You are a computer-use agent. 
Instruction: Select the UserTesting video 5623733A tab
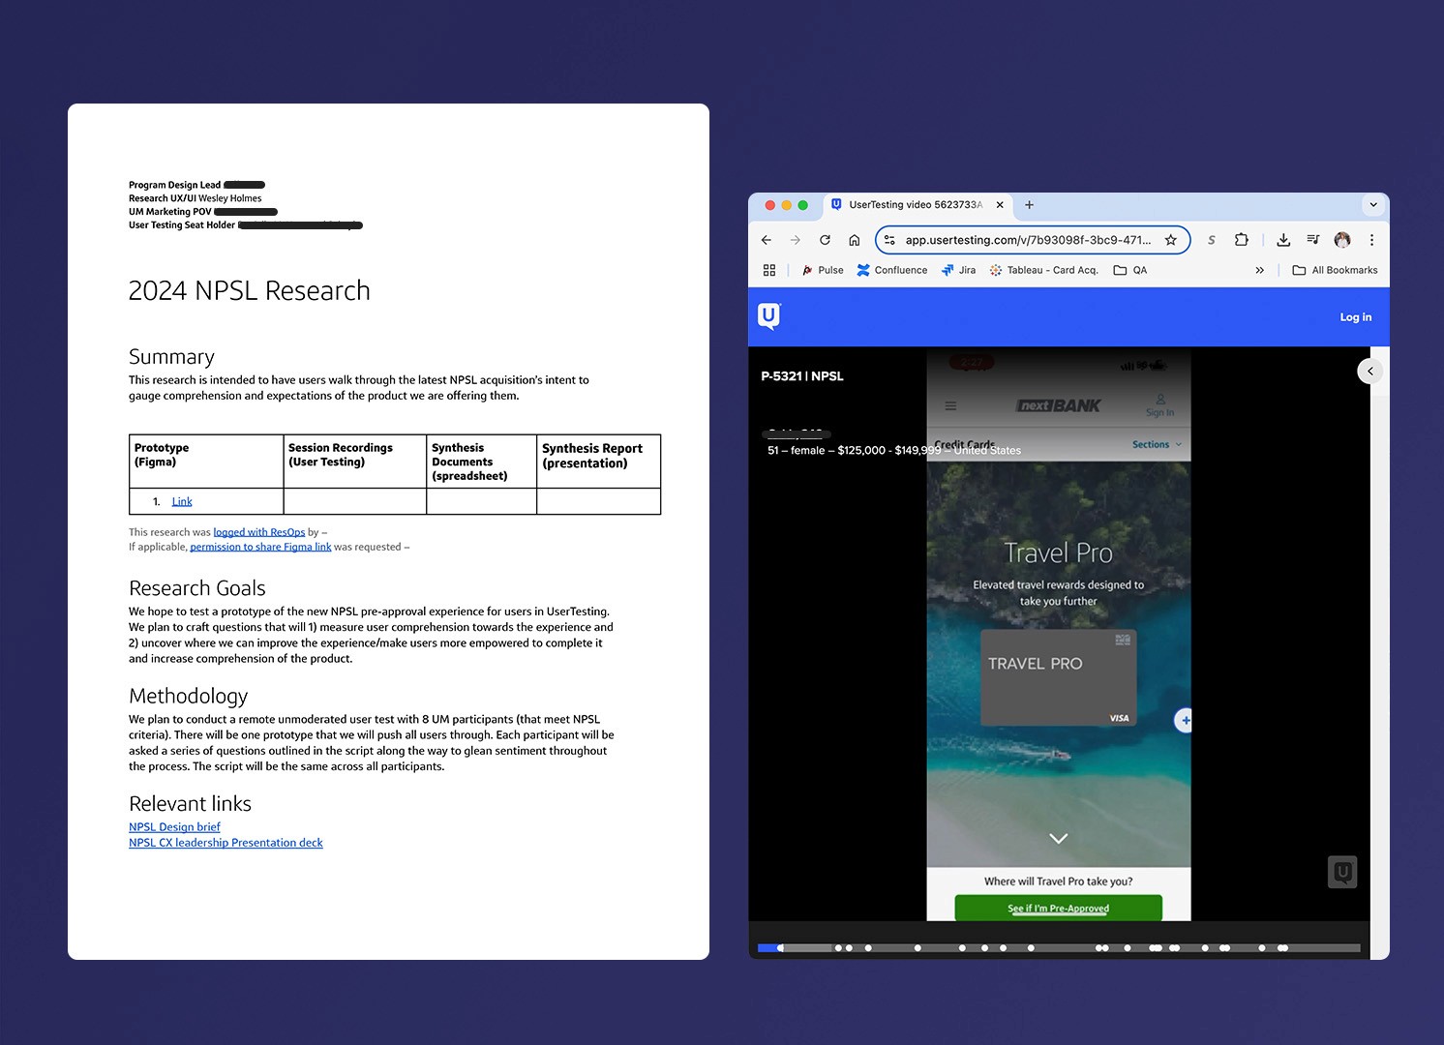[916, 205]
